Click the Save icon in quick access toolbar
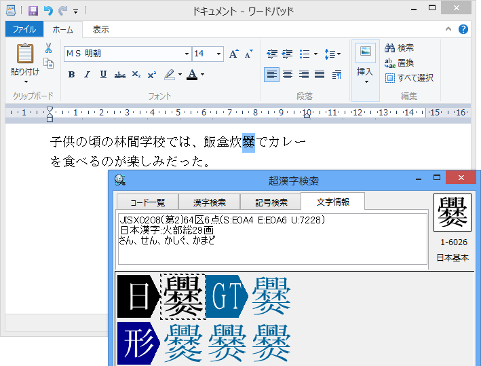The width and height of the screenshot is (481, 366). coord(33,11)
